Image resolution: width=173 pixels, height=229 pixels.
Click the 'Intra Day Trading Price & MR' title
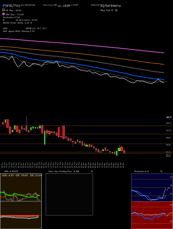click(64, 171)
